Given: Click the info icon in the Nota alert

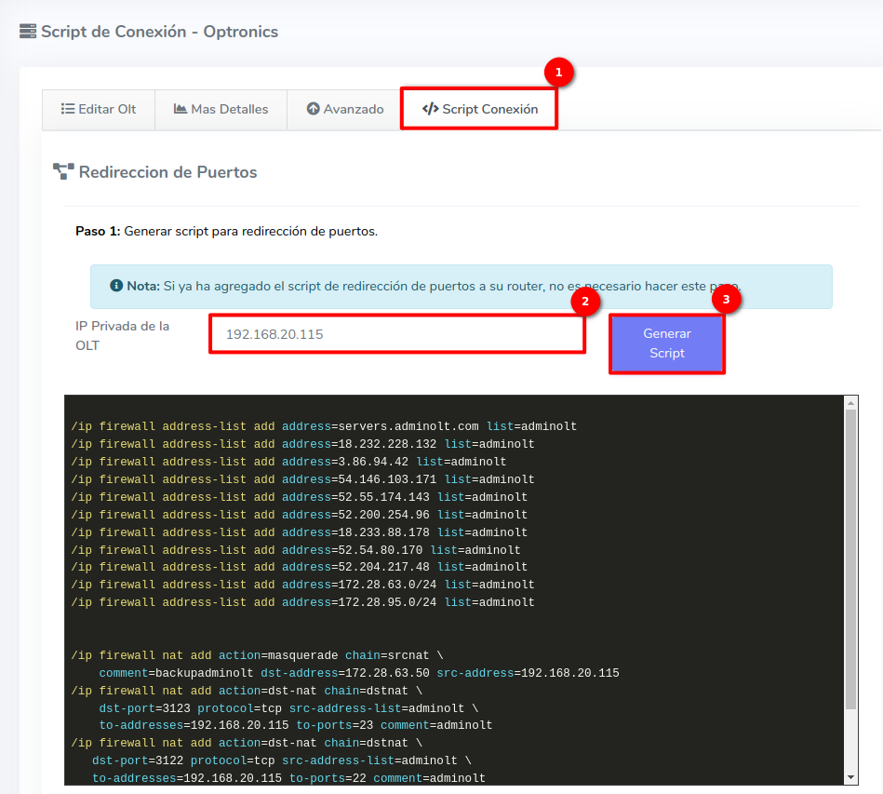Looking at the screenshot, I should (x=116, y=286).
